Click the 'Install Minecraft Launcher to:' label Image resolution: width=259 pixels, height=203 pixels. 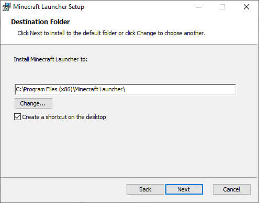click(51, 59)
